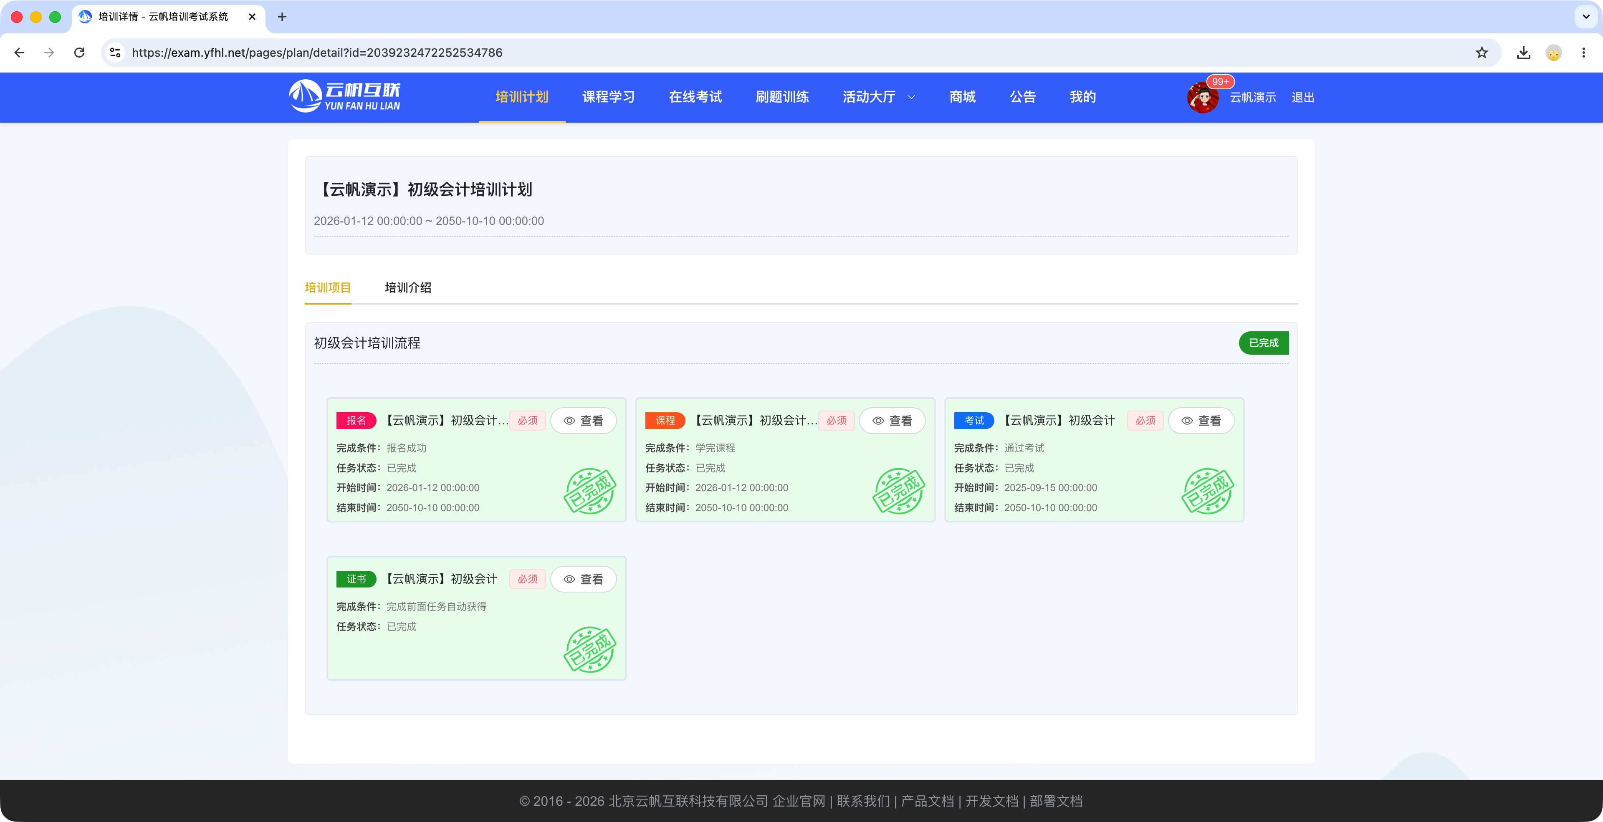Open 活动大厅 menu item
1603x822 pixels.
(869, 97)
